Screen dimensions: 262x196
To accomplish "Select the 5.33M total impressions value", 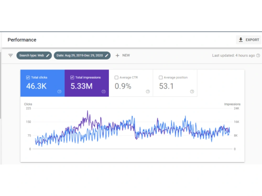I will 81,86.
